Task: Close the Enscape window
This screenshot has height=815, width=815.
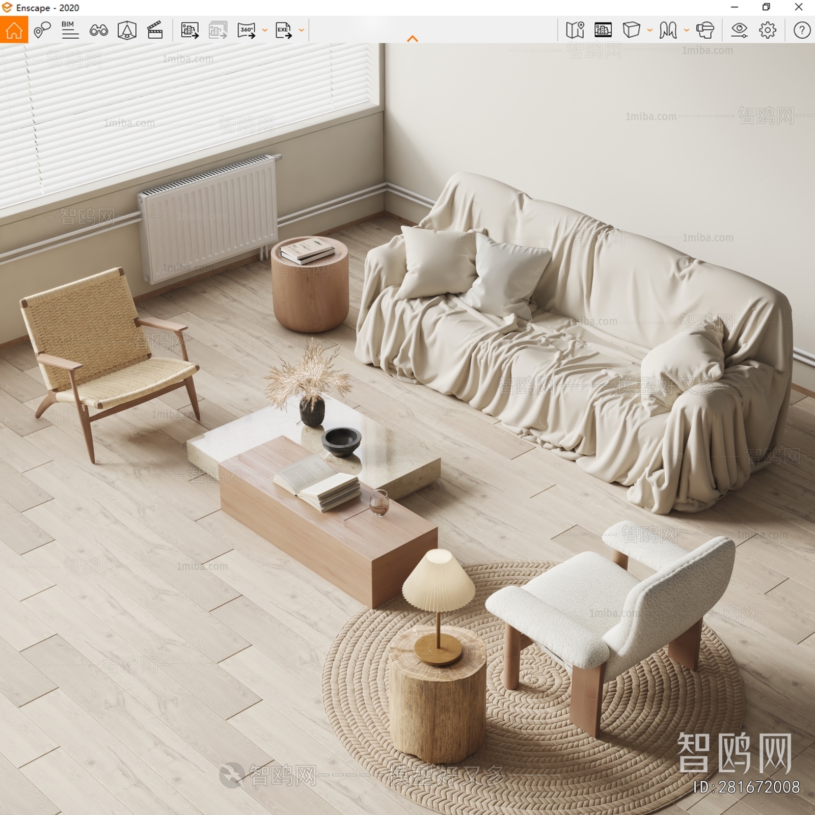Action: click(x=799, y=7)
